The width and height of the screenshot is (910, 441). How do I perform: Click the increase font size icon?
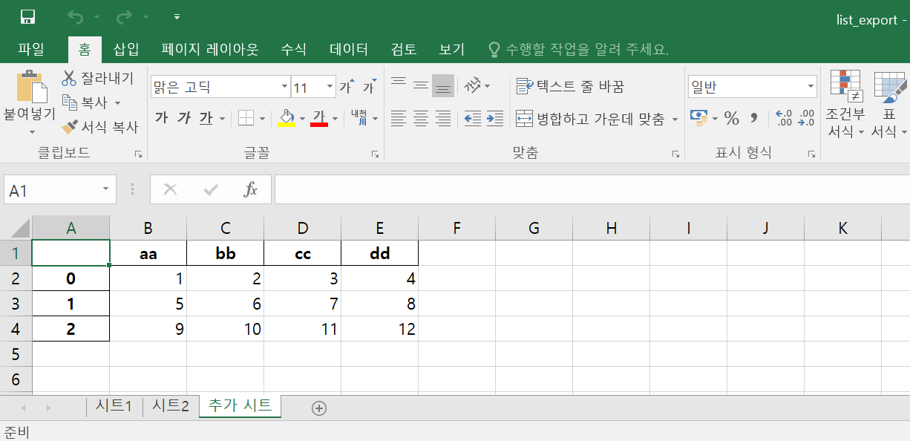[x=347, y=87]
